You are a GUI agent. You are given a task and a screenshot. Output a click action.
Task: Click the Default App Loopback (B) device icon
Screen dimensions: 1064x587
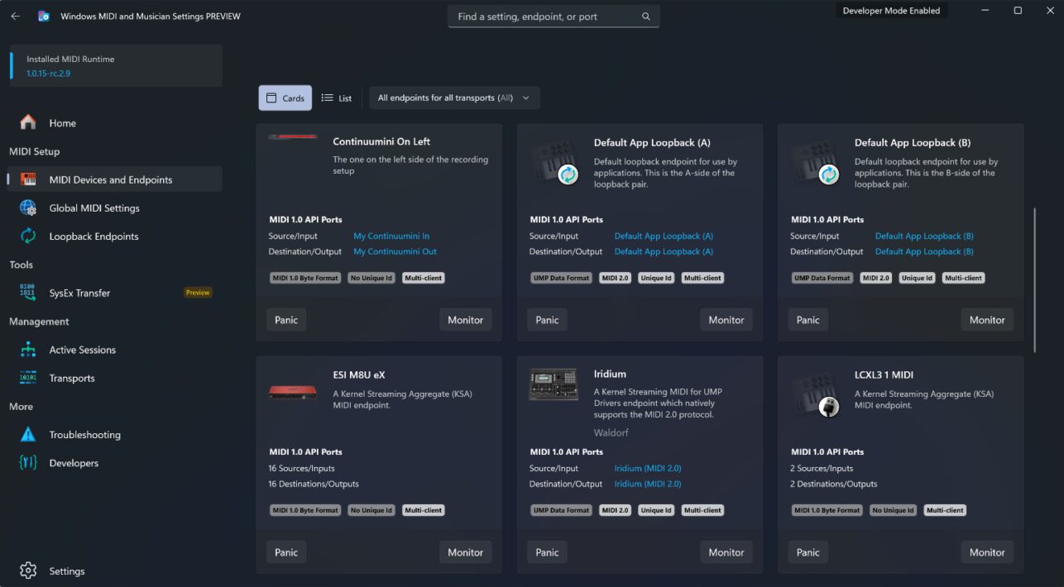point(815,161)
